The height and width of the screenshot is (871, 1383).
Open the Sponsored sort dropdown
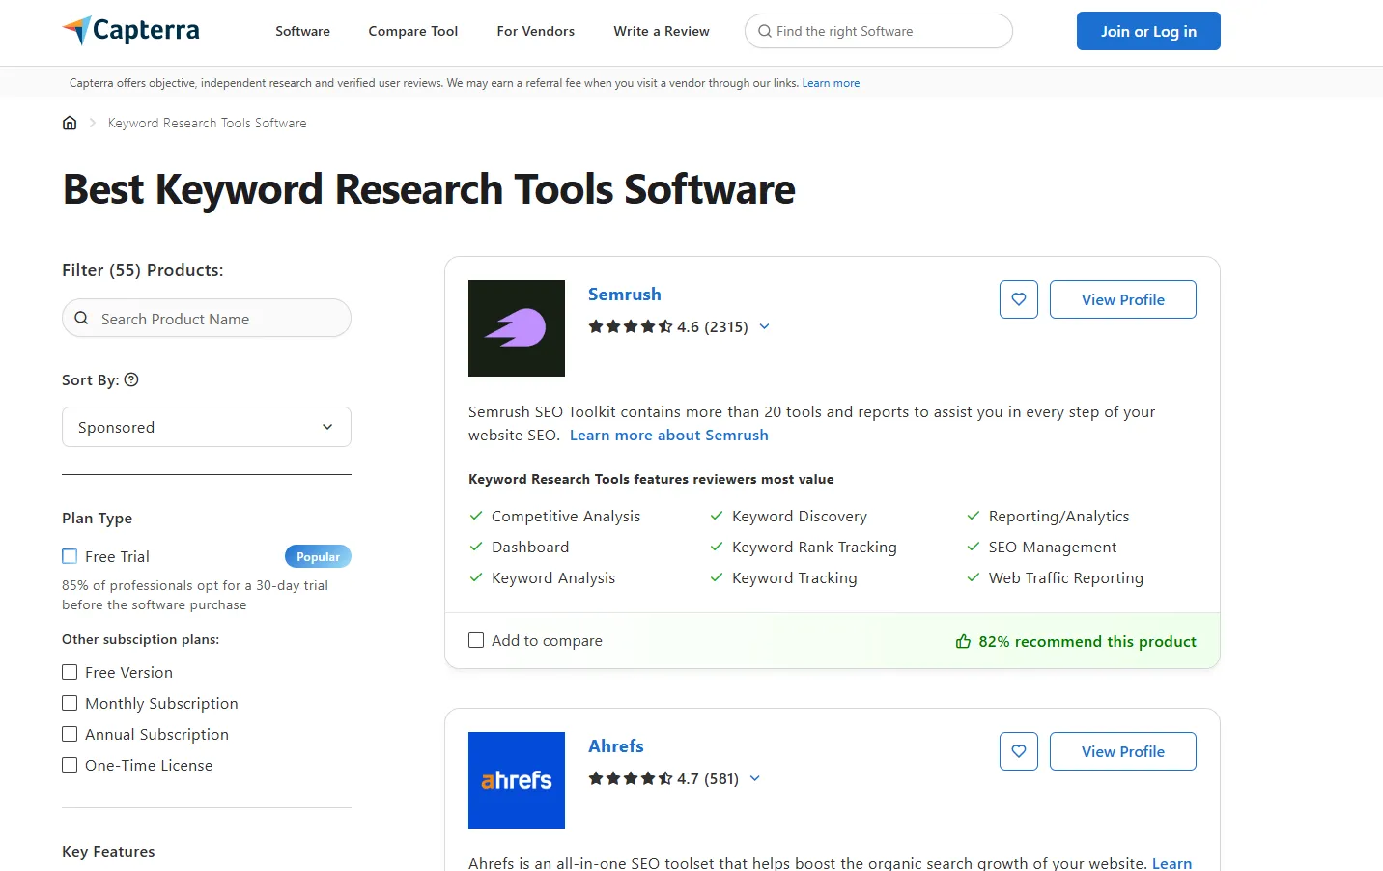click(206, 427)
